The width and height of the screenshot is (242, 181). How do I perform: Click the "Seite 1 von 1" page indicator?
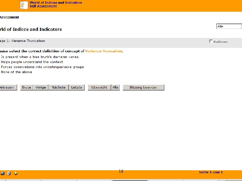[x=211, y=172]
